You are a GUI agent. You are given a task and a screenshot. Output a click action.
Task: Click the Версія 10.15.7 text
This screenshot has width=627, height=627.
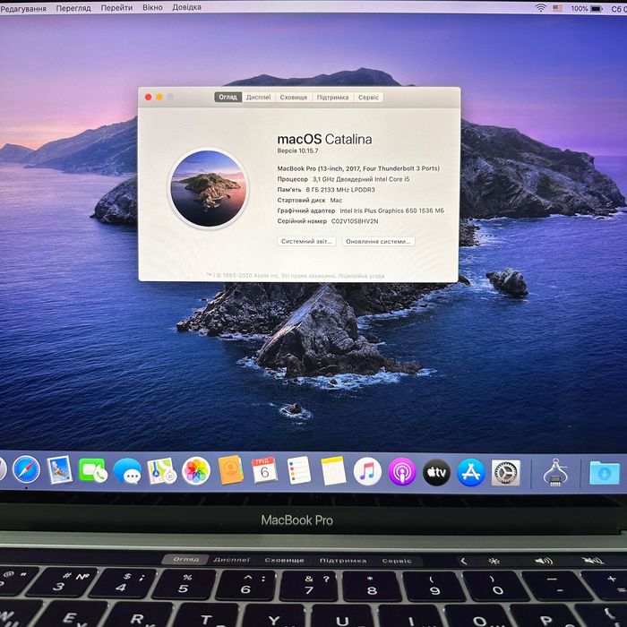[x=298, y=150]
